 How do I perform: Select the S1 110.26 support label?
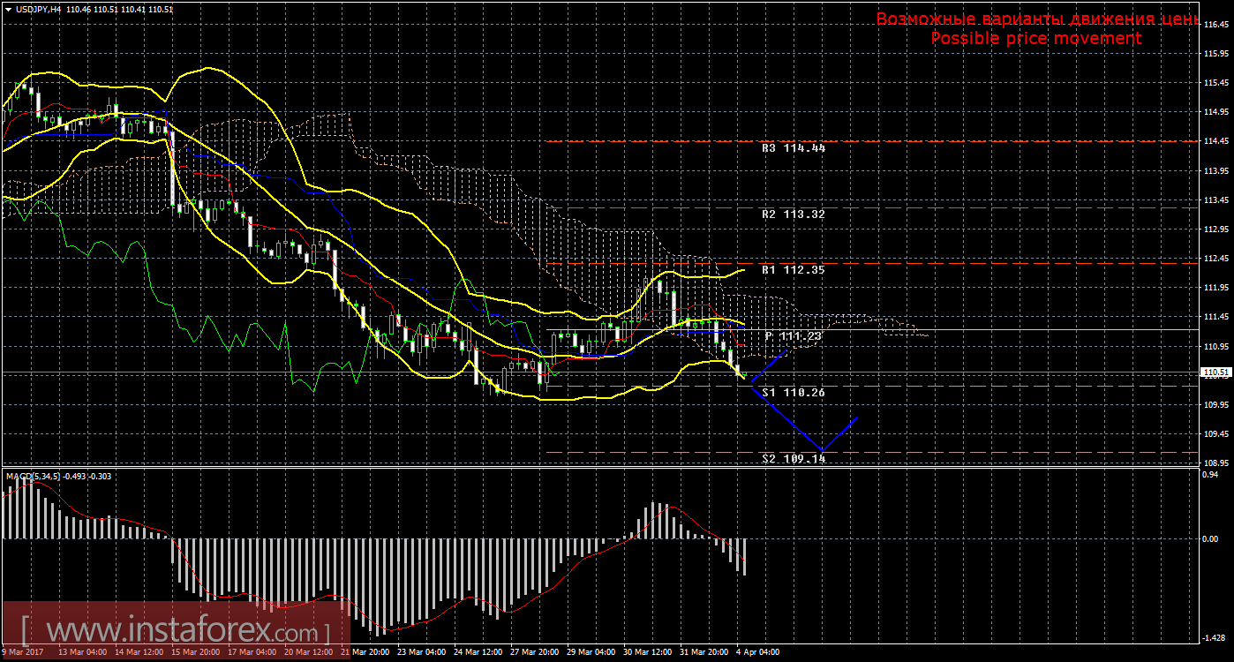(x=793, y=392)
